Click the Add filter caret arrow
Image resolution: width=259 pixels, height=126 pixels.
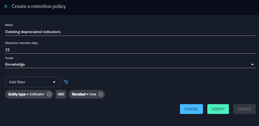(54, 82)
